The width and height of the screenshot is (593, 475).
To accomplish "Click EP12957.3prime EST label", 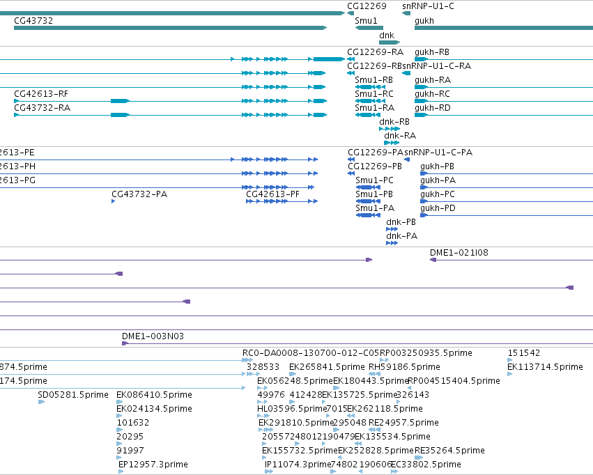I will click(153, 465).
